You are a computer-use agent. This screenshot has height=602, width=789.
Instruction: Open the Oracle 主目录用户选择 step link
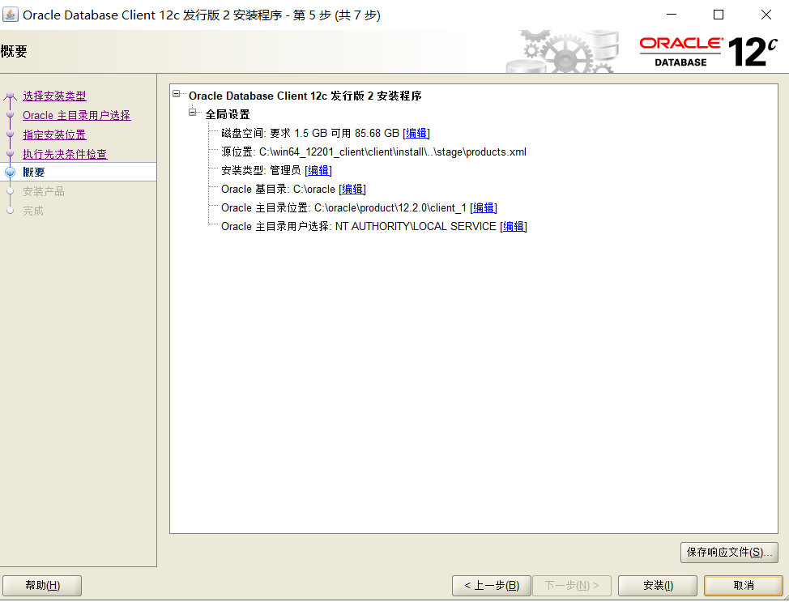click(76, 115)
